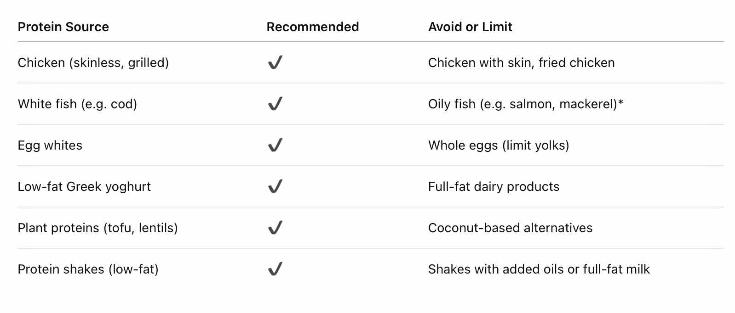Click the Full-fat dairy products cell
This screenshot has height=313, width=735.
[x=494, y=187]
